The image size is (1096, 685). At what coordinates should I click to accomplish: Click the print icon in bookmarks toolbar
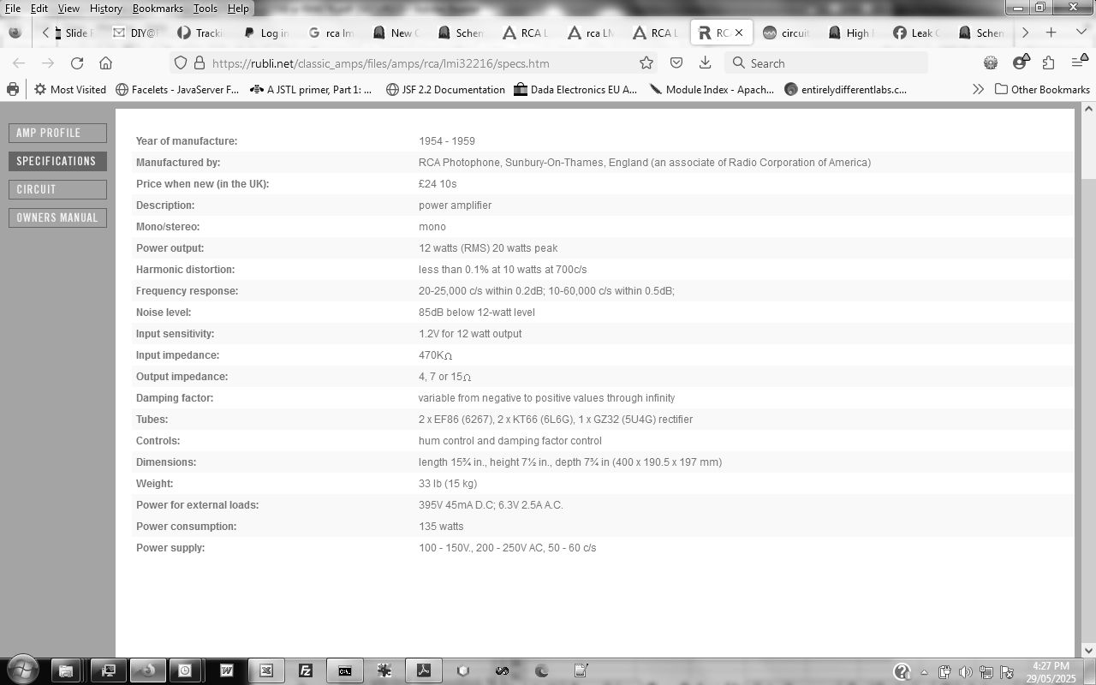pyautogui.click(x=12, y=89)
